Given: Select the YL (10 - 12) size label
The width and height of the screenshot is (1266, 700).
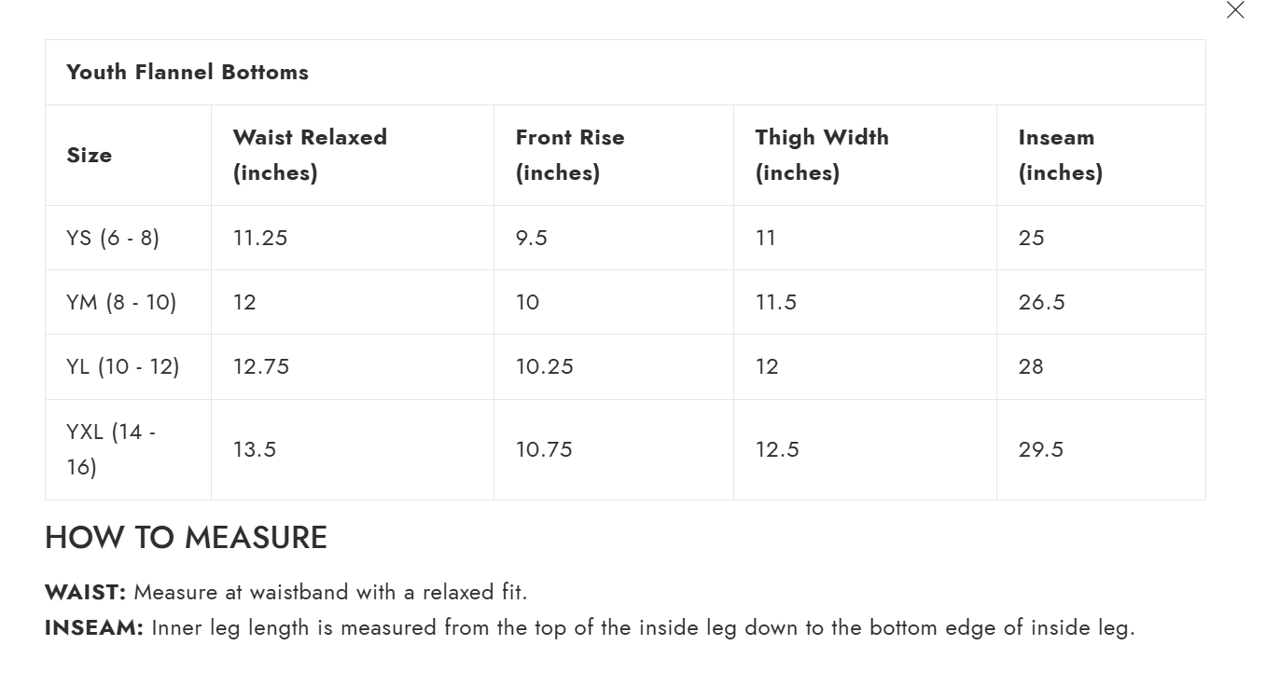Looking at the screenshot, I should tap(122, 366).
